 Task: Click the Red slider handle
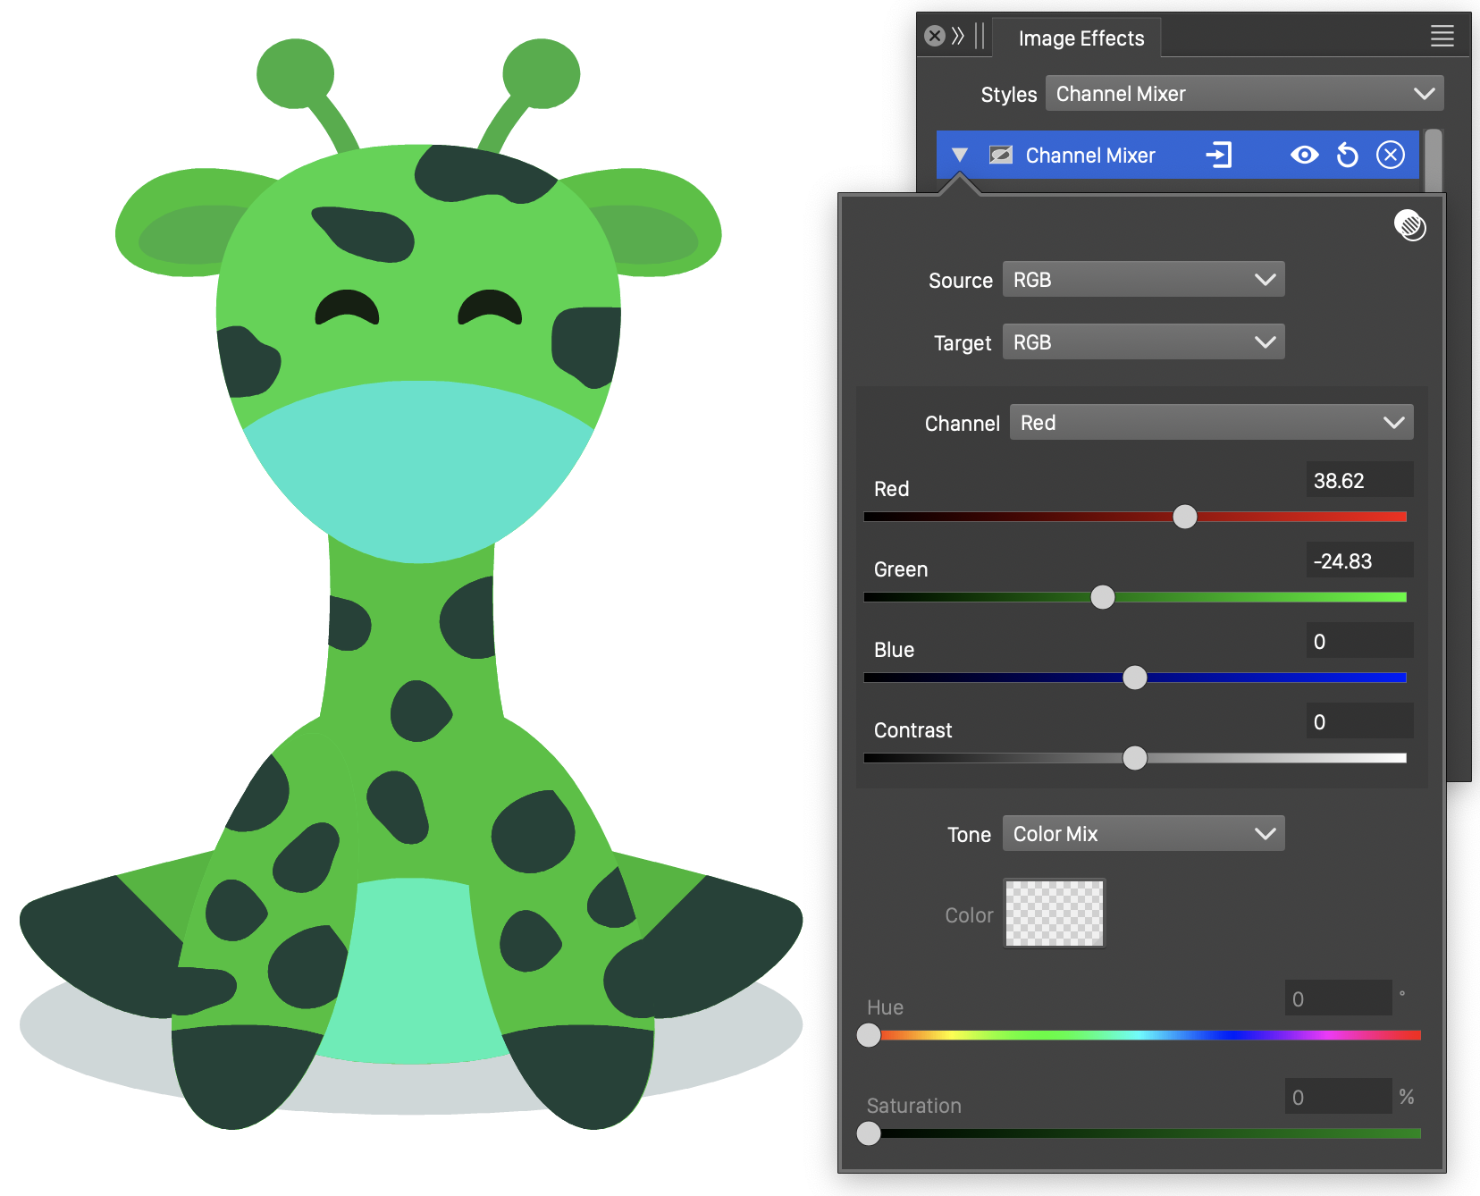pyautogui.click(x=1184, y=517)
